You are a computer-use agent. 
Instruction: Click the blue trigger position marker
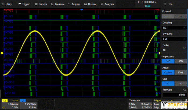[82, 10]
